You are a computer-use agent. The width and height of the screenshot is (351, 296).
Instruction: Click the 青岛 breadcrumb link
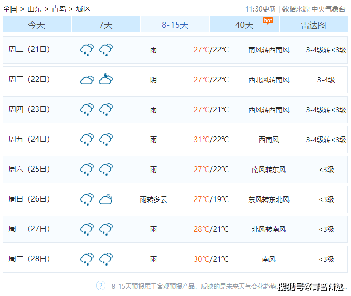point(59,9)
